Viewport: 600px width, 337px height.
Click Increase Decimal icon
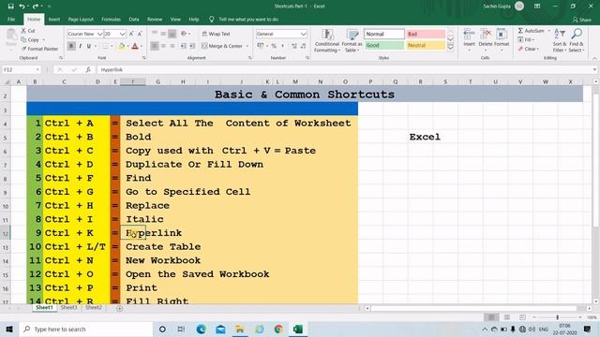point(293,46)
